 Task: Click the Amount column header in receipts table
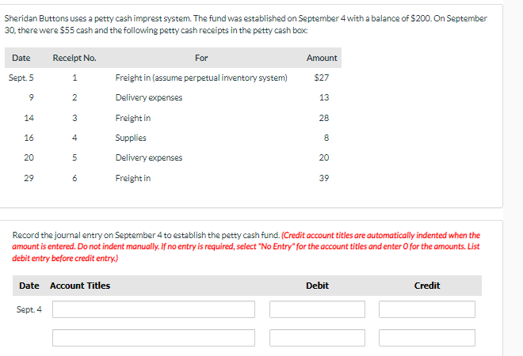322,58
